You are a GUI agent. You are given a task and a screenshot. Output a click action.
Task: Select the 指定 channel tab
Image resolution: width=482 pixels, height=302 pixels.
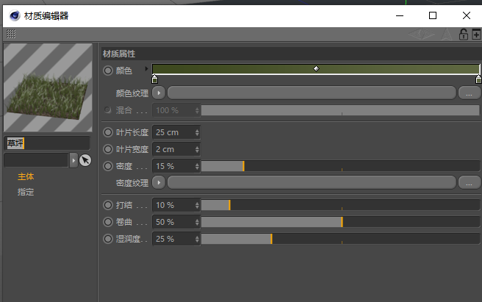(x=26, y=192)
